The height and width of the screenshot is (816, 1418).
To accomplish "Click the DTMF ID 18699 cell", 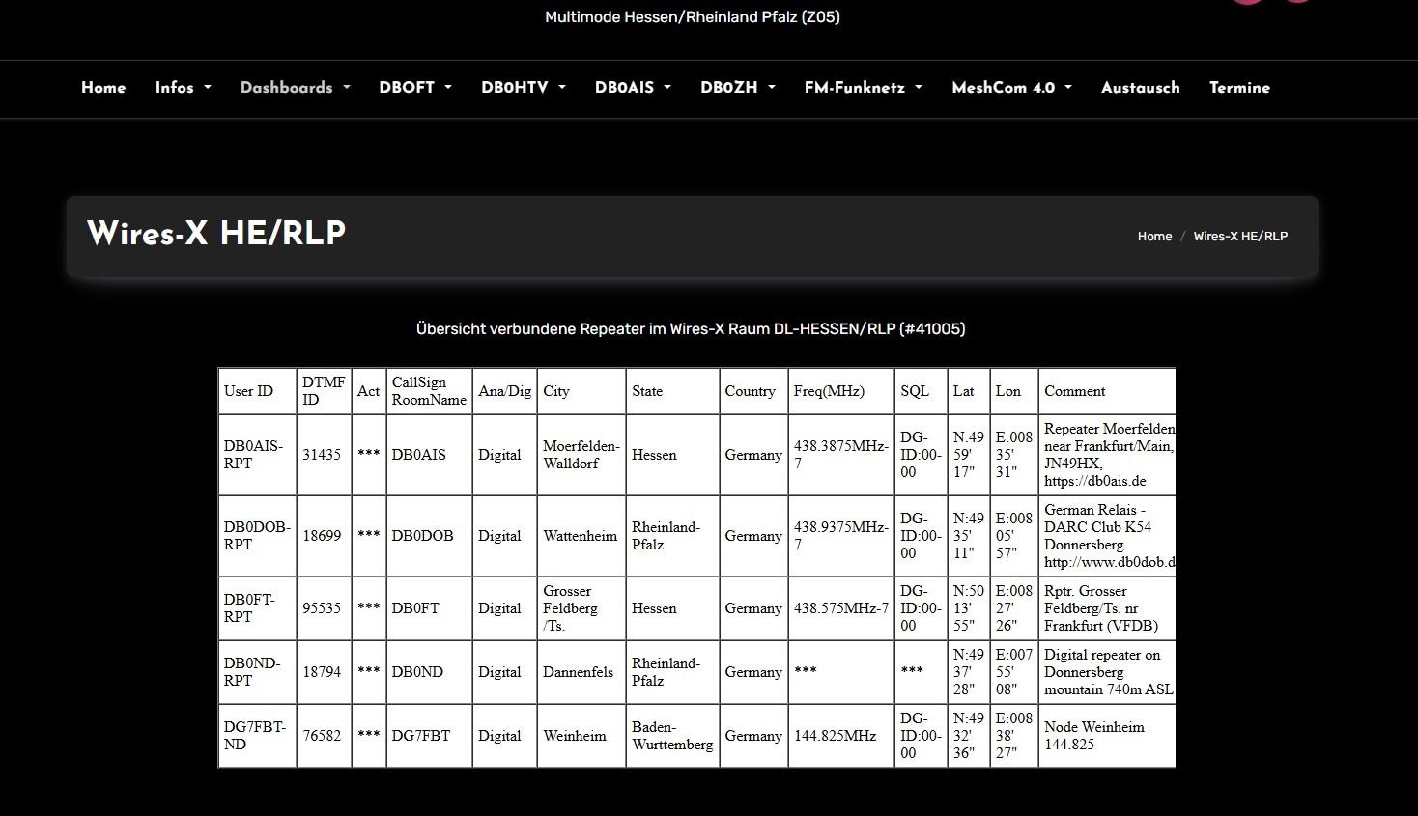I will pos(322,536).
